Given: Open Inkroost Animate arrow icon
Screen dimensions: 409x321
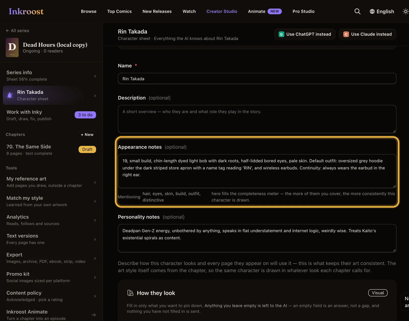Looking at the screenshot, I should coord(94,315).
